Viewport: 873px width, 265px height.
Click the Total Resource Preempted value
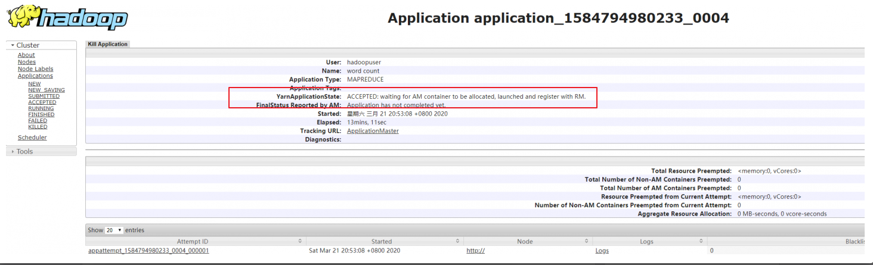tap(769, 171)
